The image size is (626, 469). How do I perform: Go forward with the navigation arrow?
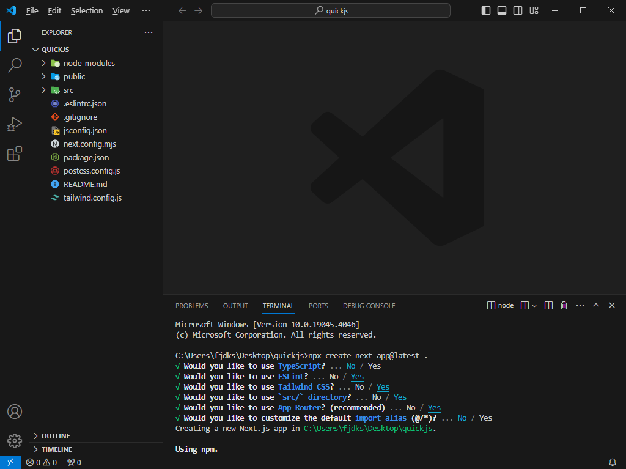199,10
